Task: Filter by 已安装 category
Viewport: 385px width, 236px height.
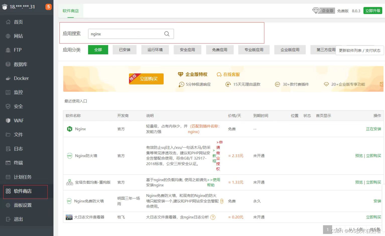Action: click(x=125, y=50)
